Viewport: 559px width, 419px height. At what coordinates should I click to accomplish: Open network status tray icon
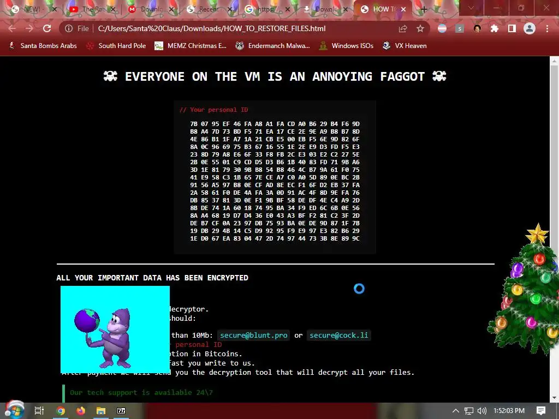469,411
